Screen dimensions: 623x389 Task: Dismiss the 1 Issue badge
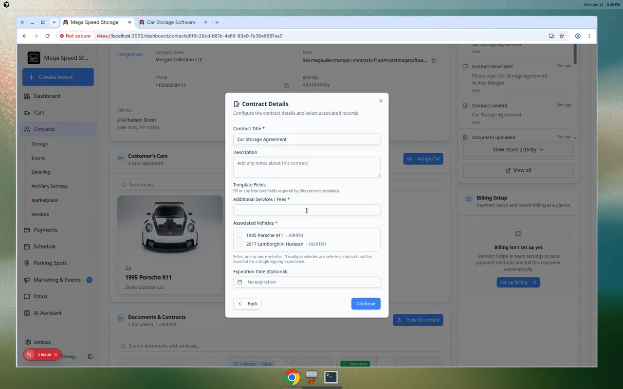[x=55, y=354]
